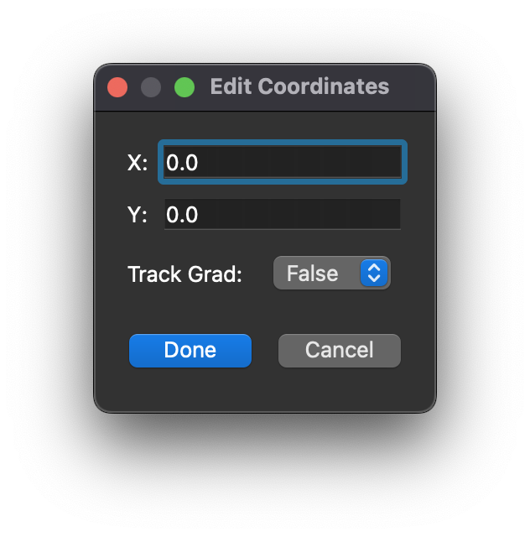Click the gray minimize window button
The width and height of the screenshot is (530, 537).
click(151, 87)
